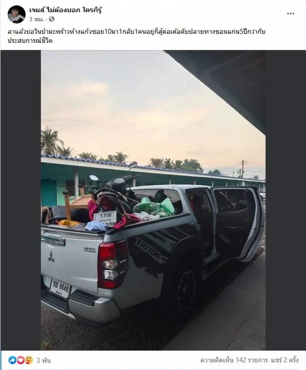This screenshot has width=306, height=370.
Task: Click the post caption text
Action: pos(137,36)
